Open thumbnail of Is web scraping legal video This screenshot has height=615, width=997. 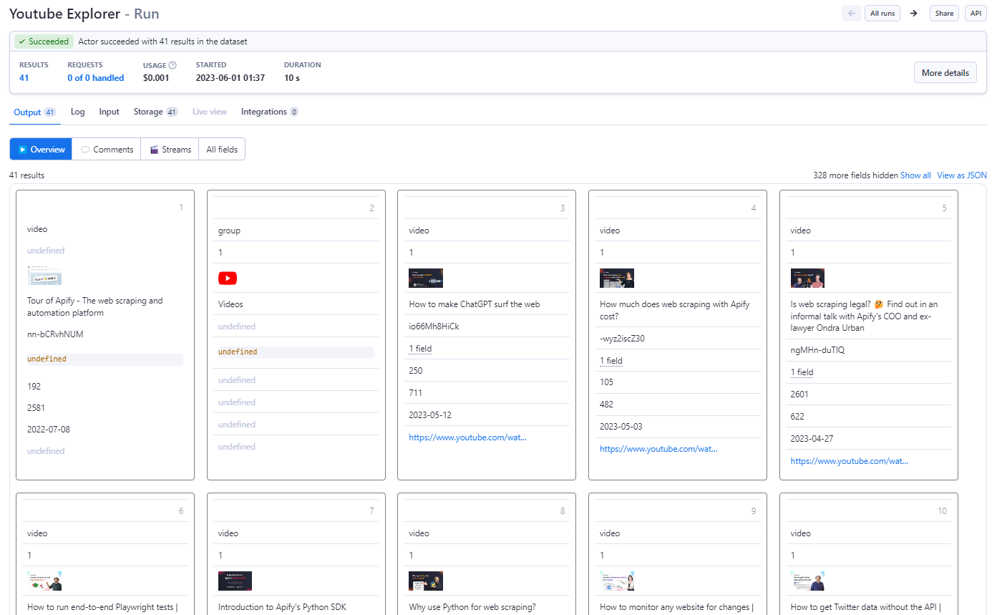click(807, 278)
